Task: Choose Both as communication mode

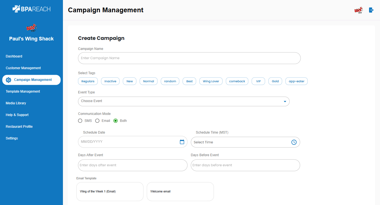Action: pyautogui.click(x=115, y=121)
